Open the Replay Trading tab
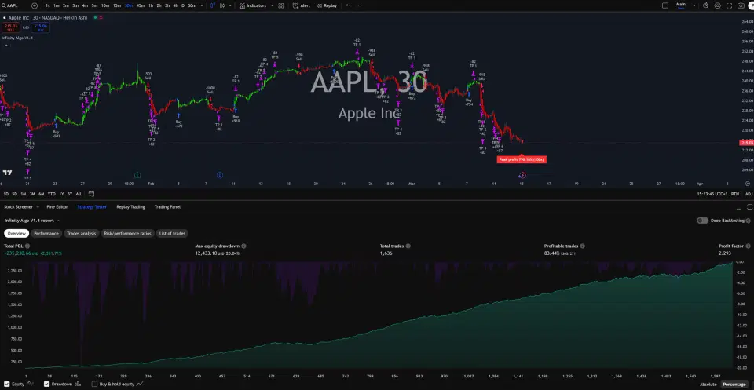 click(130, 207)
